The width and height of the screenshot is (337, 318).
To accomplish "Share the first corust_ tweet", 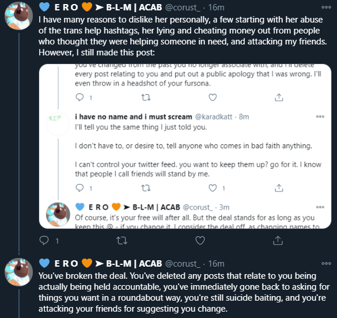I will (278, 240).
